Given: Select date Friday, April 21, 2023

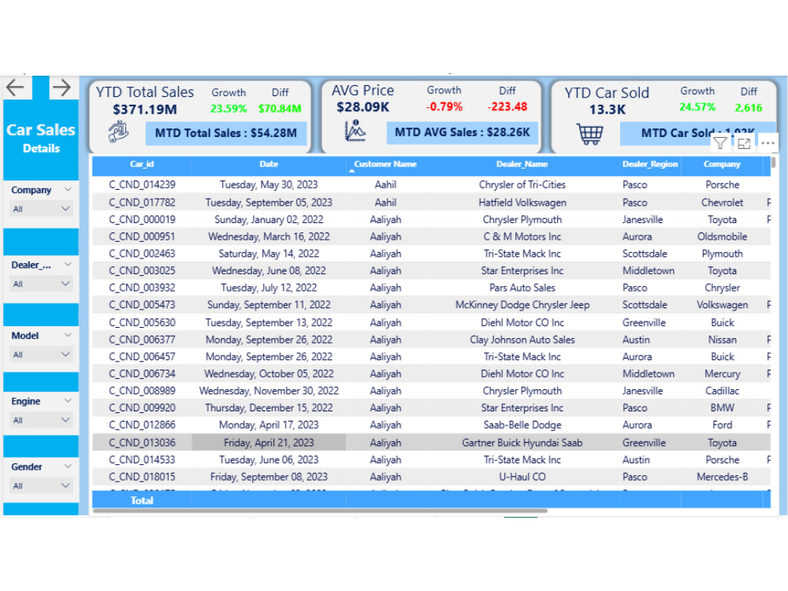Looking at the screenshot, I should coord(269,443).
